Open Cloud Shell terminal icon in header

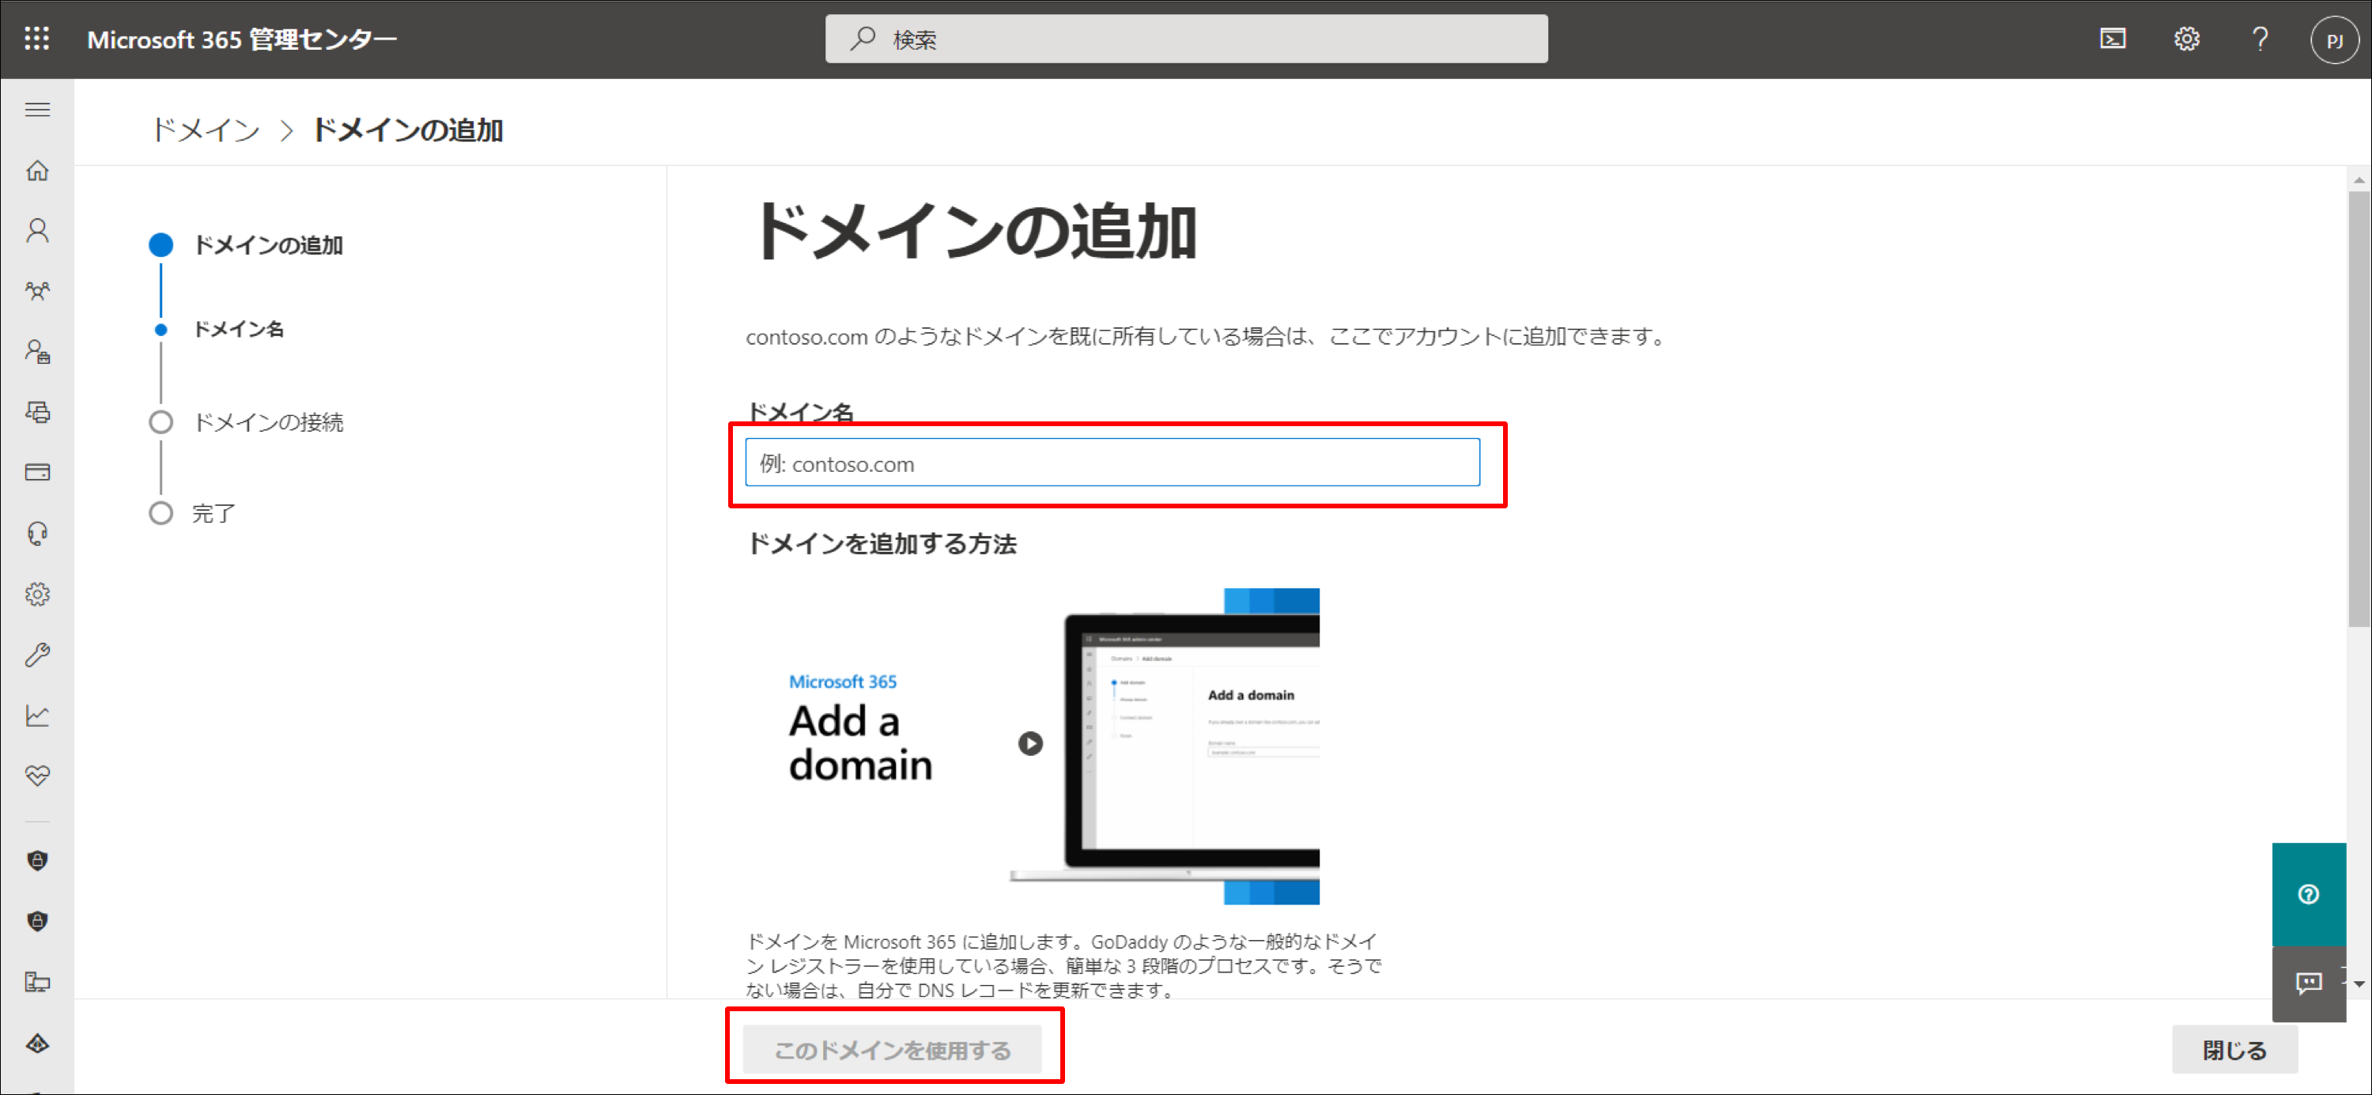coord(2113,39)
